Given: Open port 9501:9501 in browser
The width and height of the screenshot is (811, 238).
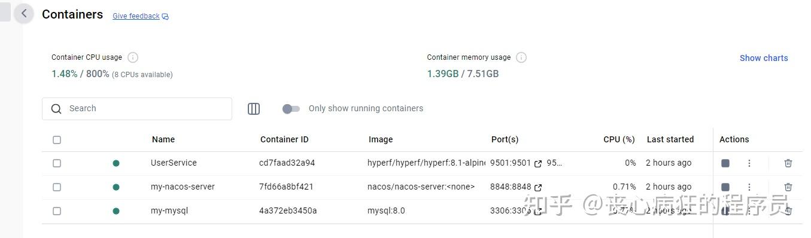Looking at the screenshot, I should (x=511, y=163).
